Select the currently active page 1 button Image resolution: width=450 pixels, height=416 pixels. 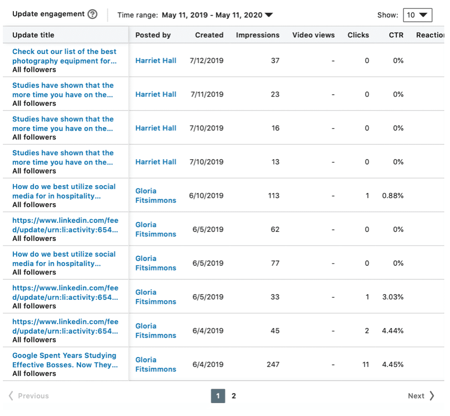coord(218,396)
